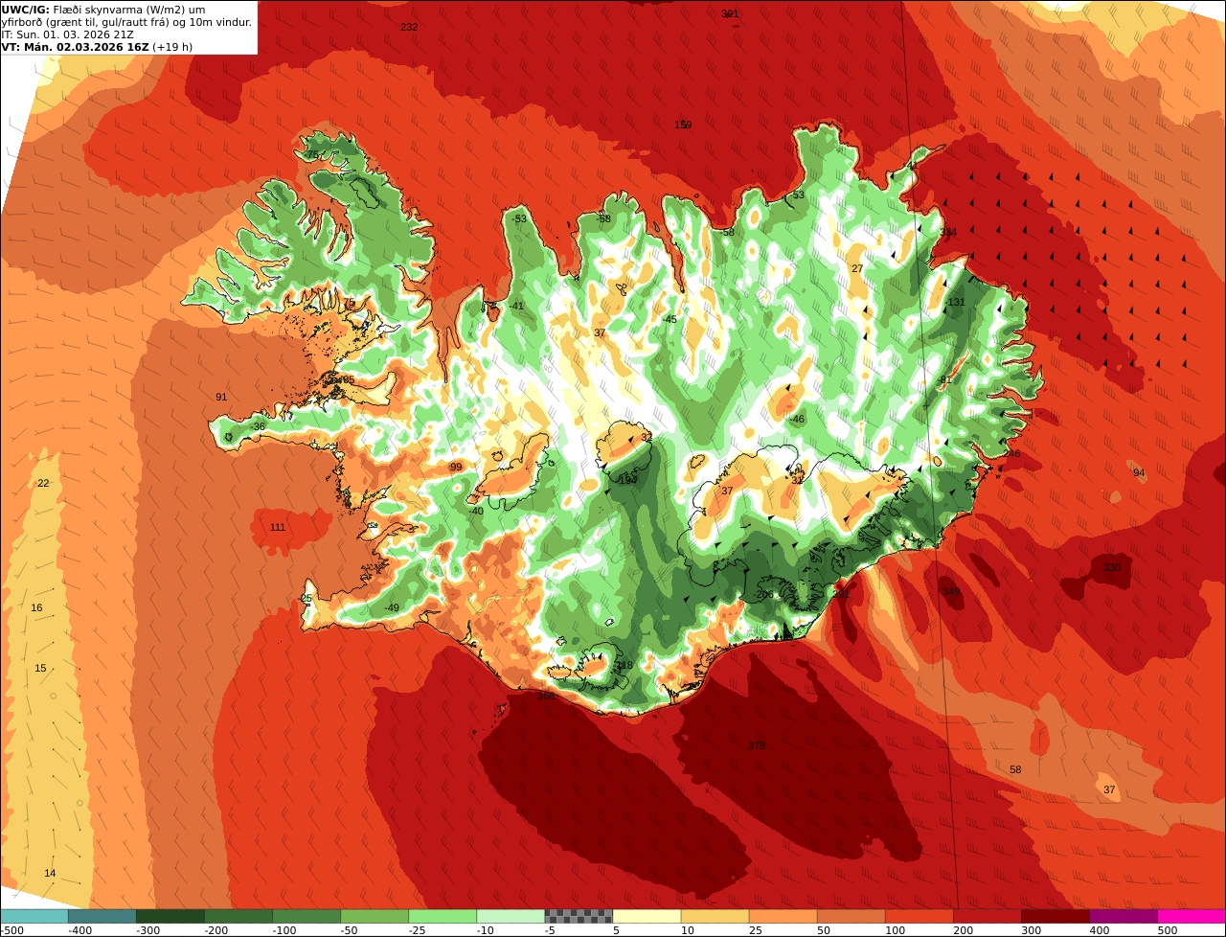This screenshot has height=937, width=1226.
Task: Click the pale green swatch between -10 and -5
Action: click(x=511, y=916)
